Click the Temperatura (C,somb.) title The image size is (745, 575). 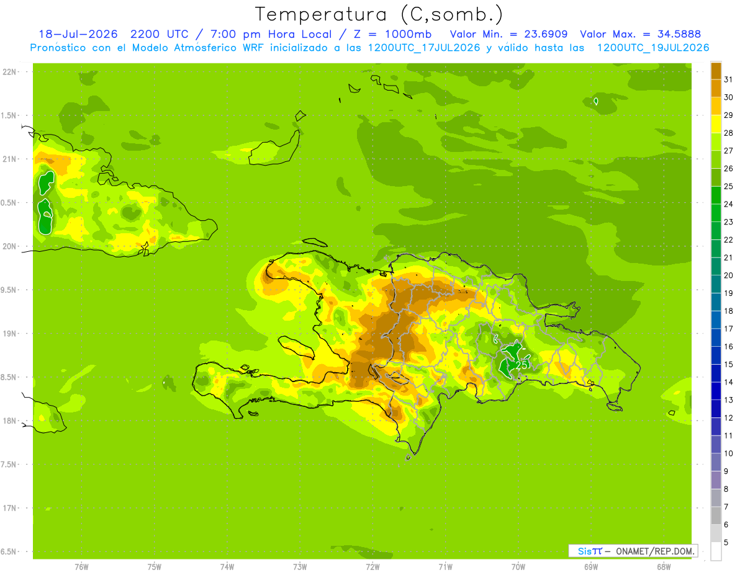379,14
